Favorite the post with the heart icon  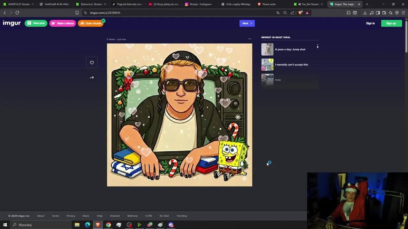(92, 63)
